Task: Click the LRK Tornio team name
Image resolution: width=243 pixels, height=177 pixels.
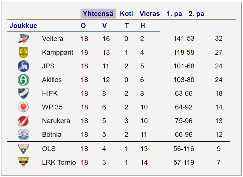Action: click(x=59, y=162)
